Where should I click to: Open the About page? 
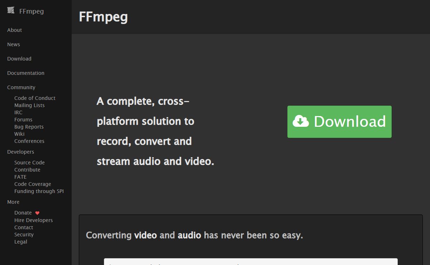click(x=14, y=30)
